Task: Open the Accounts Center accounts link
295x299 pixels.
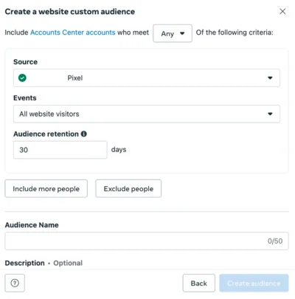Action: pyautogui.click(x=73, y=32)
